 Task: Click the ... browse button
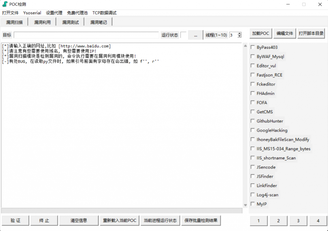coord(195,35)
